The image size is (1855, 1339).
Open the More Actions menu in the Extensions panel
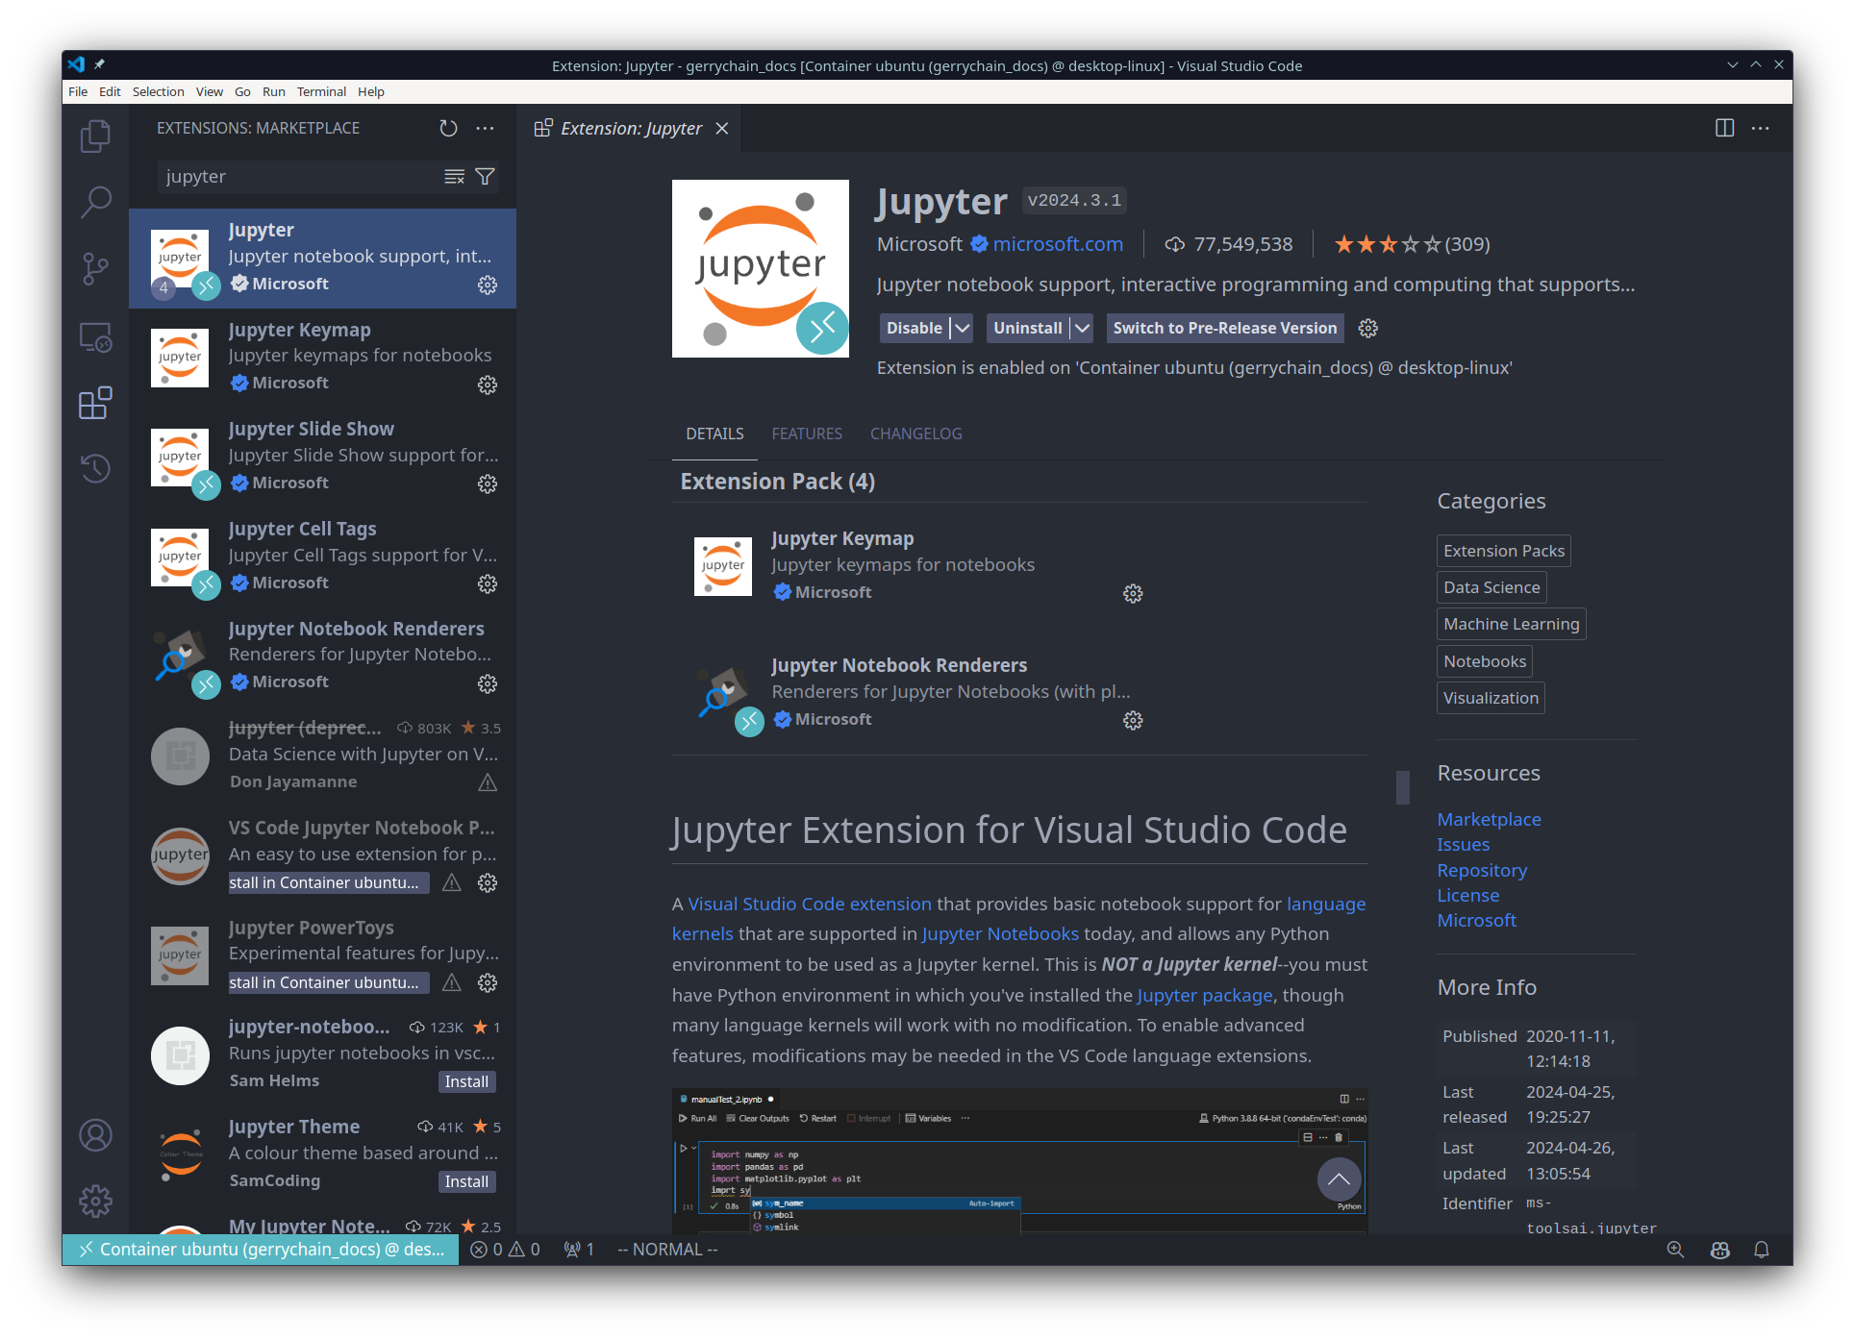coord(485,127)
